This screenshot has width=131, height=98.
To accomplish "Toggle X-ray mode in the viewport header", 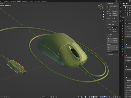I will (x=90, y=97).
